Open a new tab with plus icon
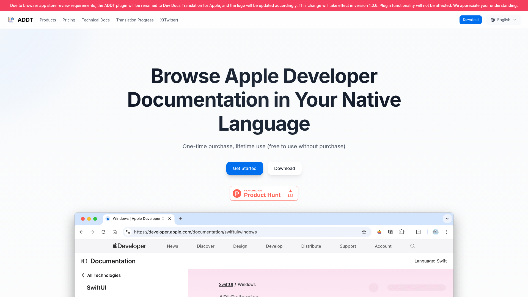The image size is (528, 297). [x=181, y=219]
